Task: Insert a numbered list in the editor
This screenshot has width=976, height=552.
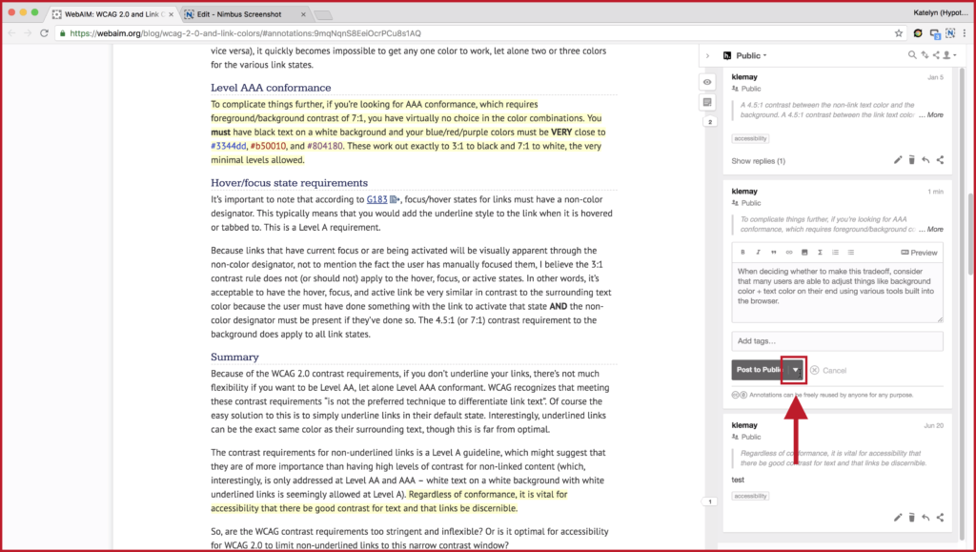Action: 835,253
